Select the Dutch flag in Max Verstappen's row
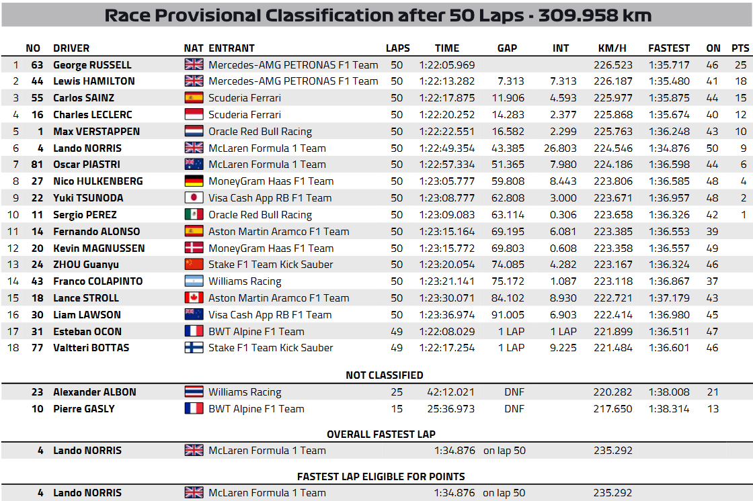Screen dimensions: 753x501 pos(194,132)
